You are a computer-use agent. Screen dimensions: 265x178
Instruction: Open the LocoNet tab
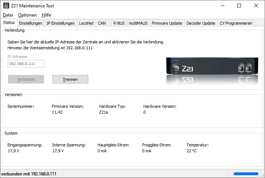coord(86,23)
